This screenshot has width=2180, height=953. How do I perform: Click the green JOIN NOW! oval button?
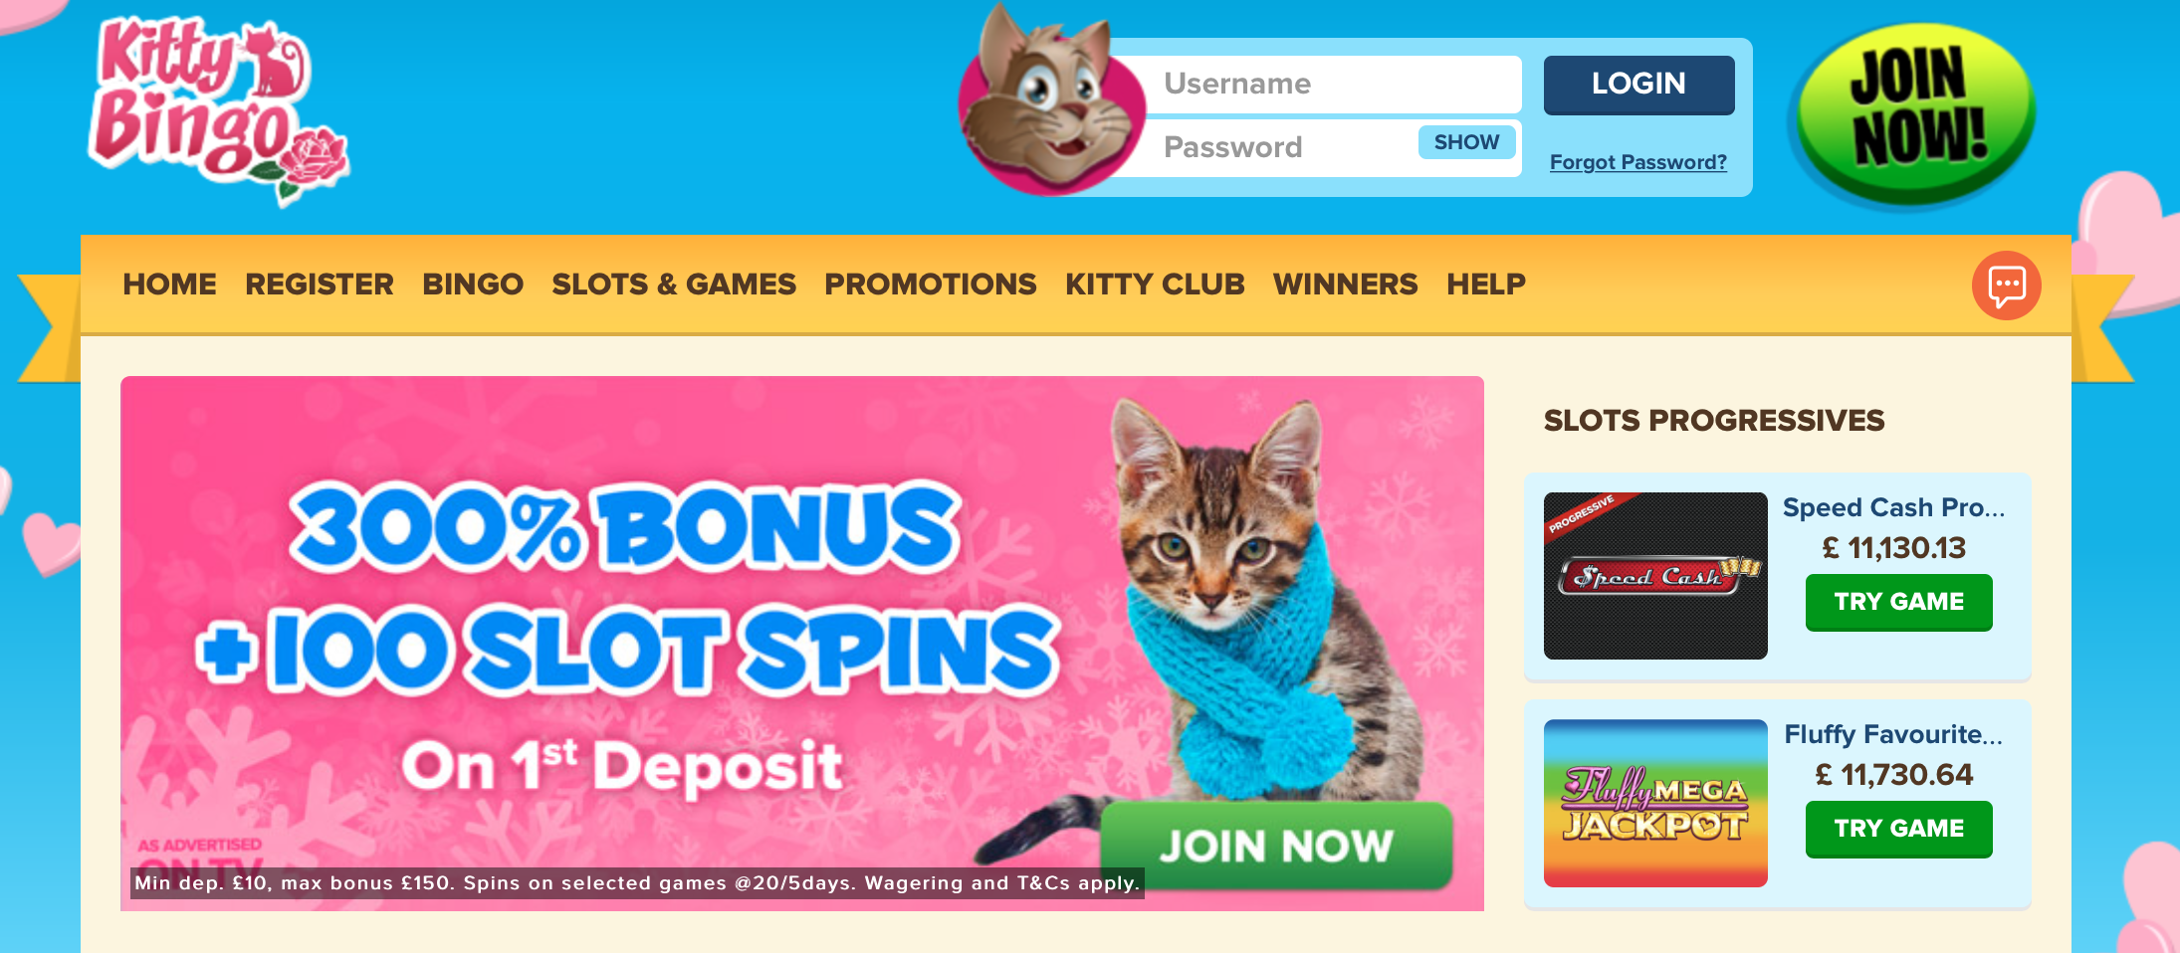pyautogui.click(x=1914, y=114)
